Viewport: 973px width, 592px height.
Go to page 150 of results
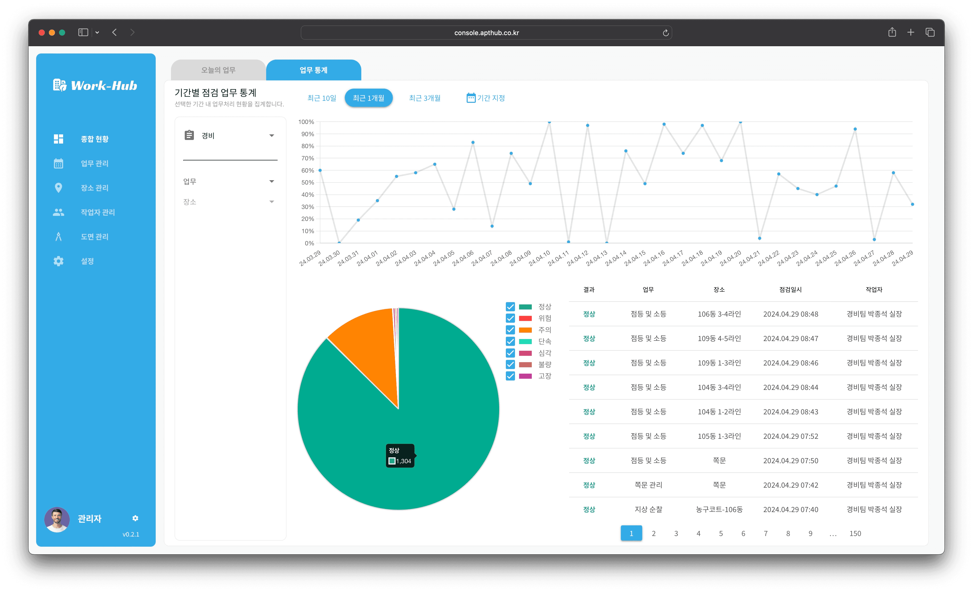click(x=855, y=533)
